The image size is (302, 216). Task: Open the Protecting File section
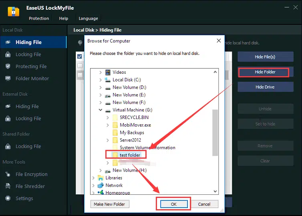34,67
